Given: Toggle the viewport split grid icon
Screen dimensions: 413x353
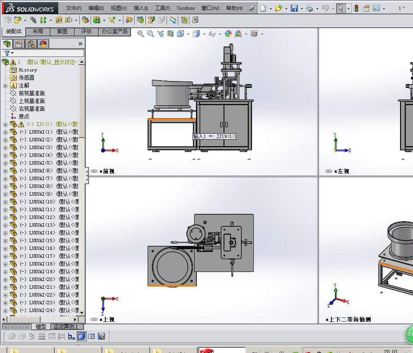Looking at the screenshot, I should (x=92, y=336).
